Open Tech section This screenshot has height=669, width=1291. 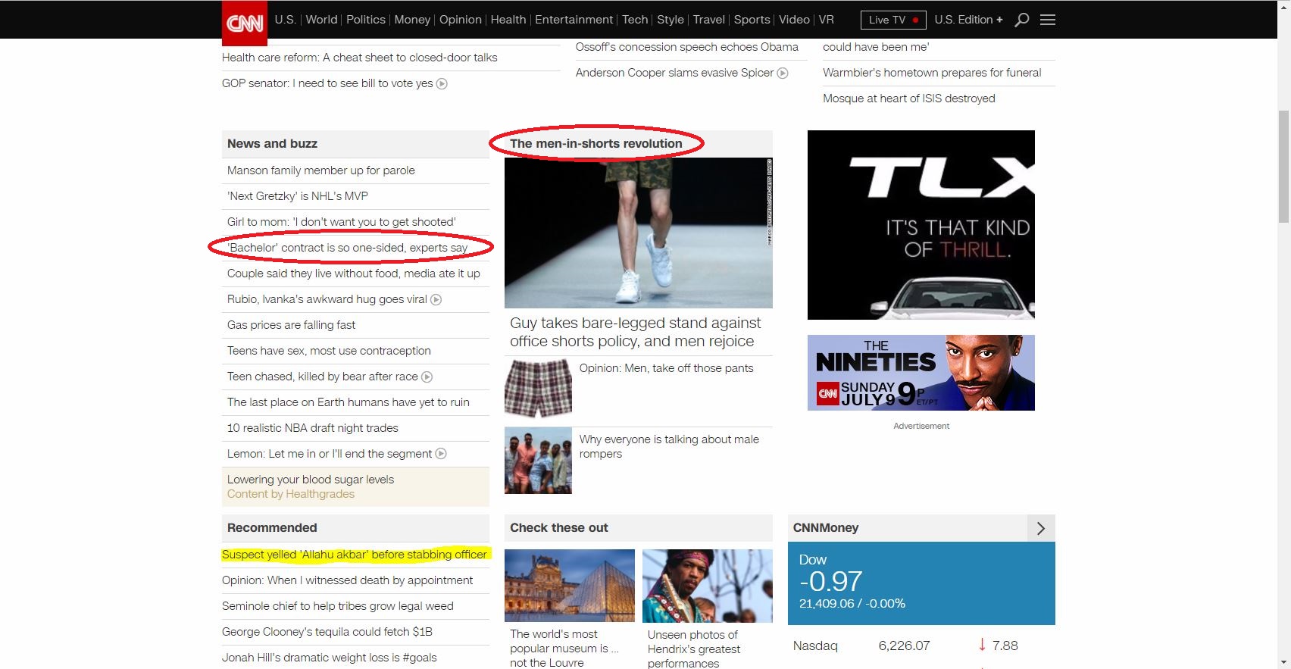coord(635,20)
